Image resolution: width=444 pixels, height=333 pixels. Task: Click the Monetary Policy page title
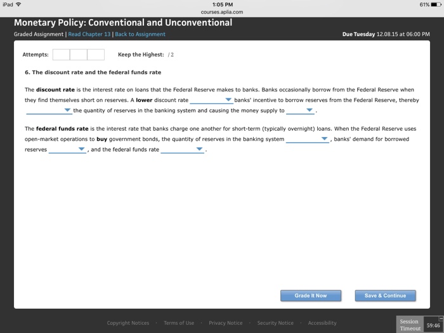tap(123, 23)
